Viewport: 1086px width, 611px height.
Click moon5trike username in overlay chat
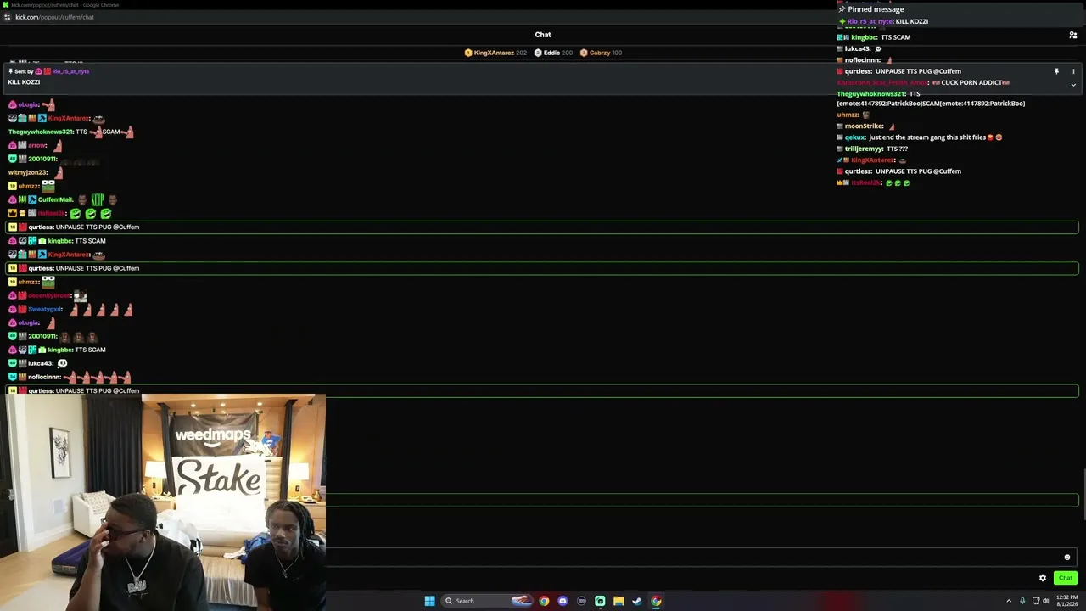[x=864, y=126]
